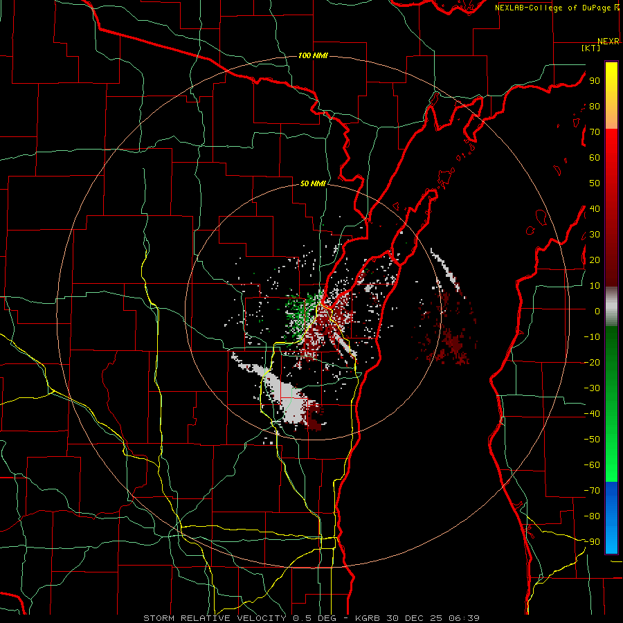Click the "NEXR" label above the scale

(x=608, y=42)
